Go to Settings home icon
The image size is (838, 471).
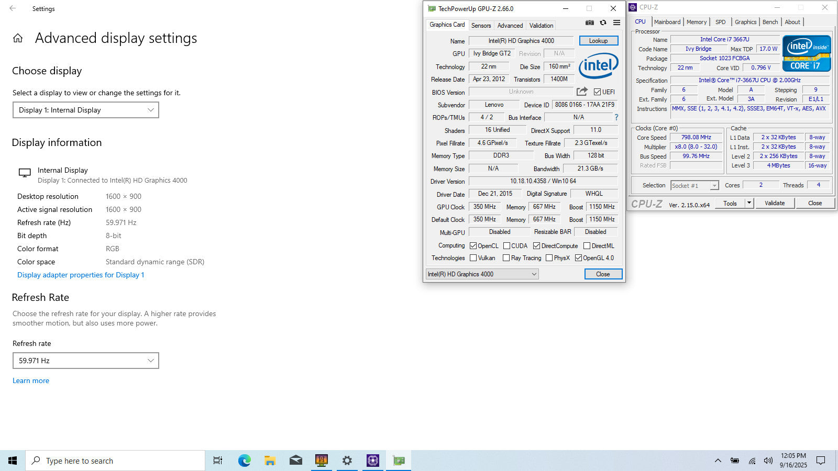click(x=18, y=38)
